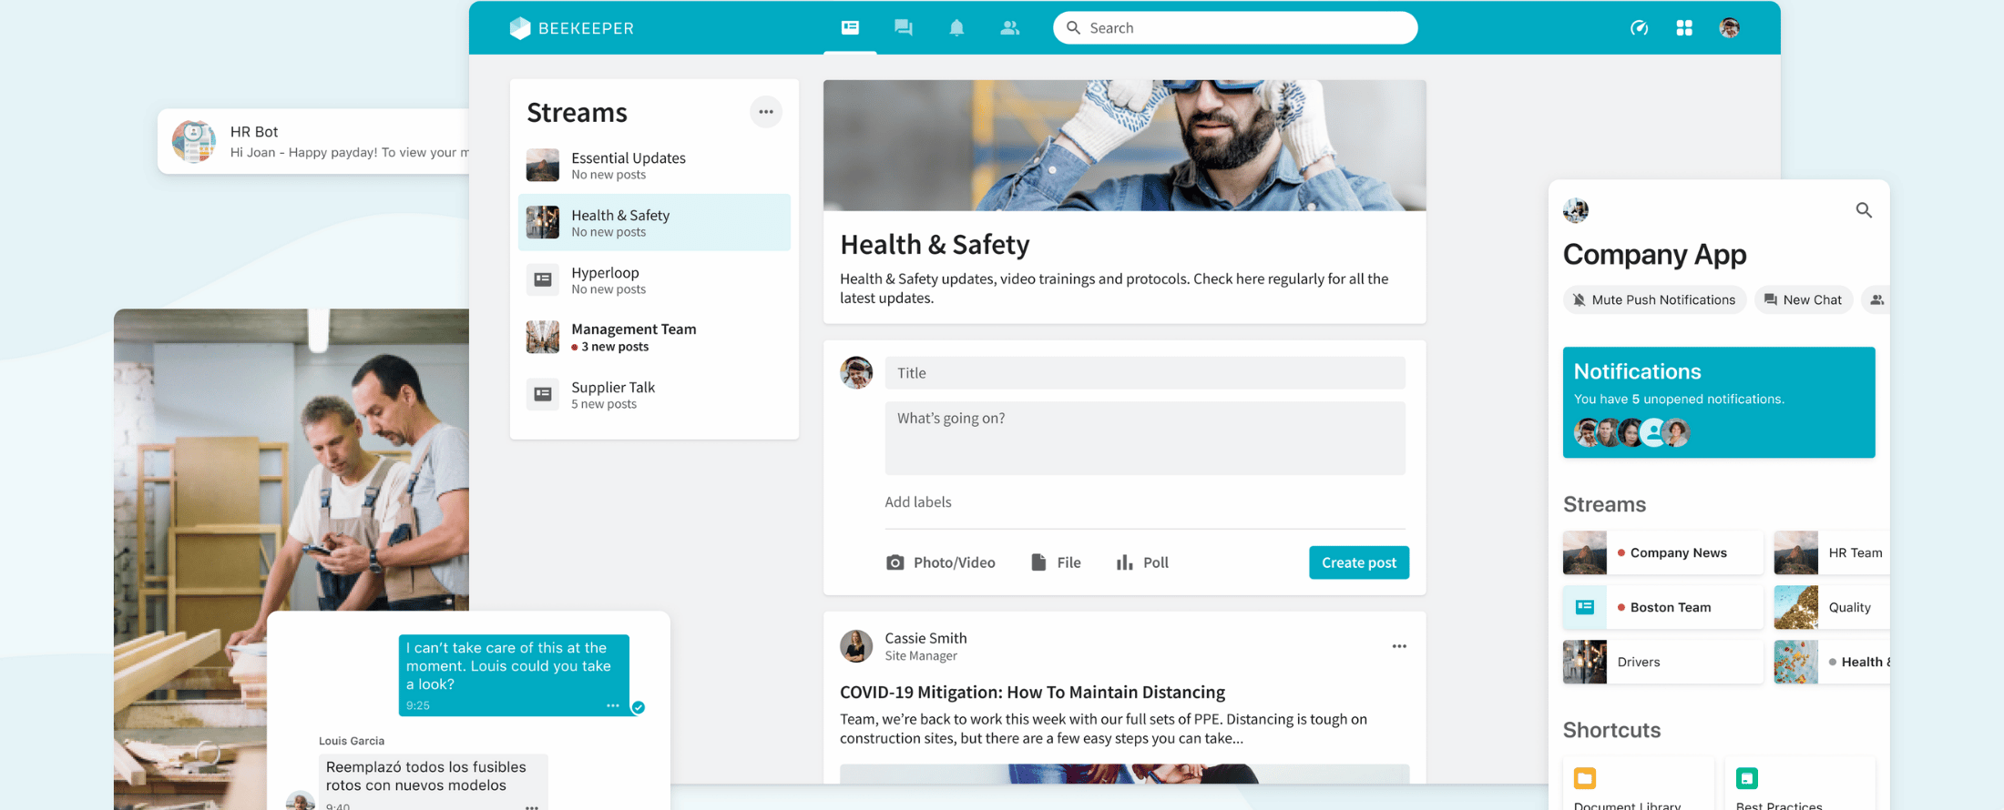
Task: Open the Streams panel three-dots menu
Action: tap(765, 112)
